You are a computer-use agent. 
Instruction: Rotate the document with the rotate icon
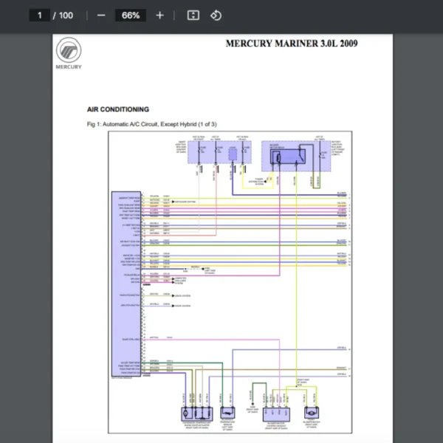(x=216, y=15)
